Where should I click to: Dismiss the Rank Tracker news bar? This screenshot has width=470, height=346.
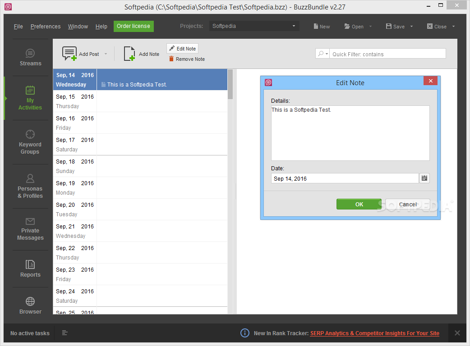point(457,333)
